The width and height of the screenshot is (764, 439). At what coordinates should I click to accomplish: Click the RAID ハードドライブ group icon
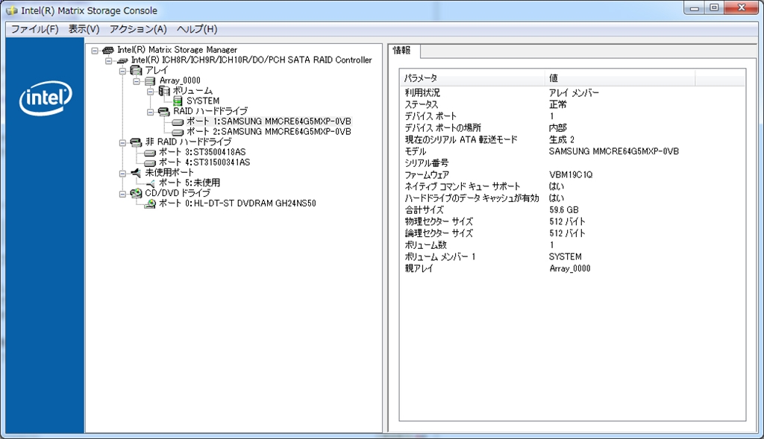[x=164, y=112]
